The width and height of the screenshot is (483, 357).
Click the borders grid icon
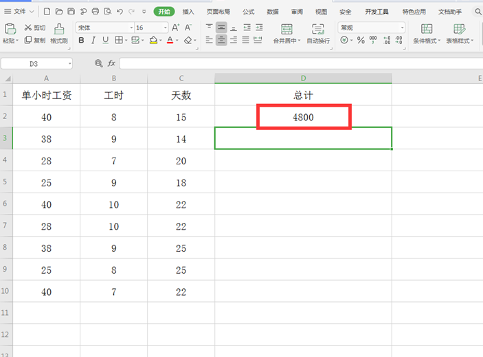(x=119, y=40)
